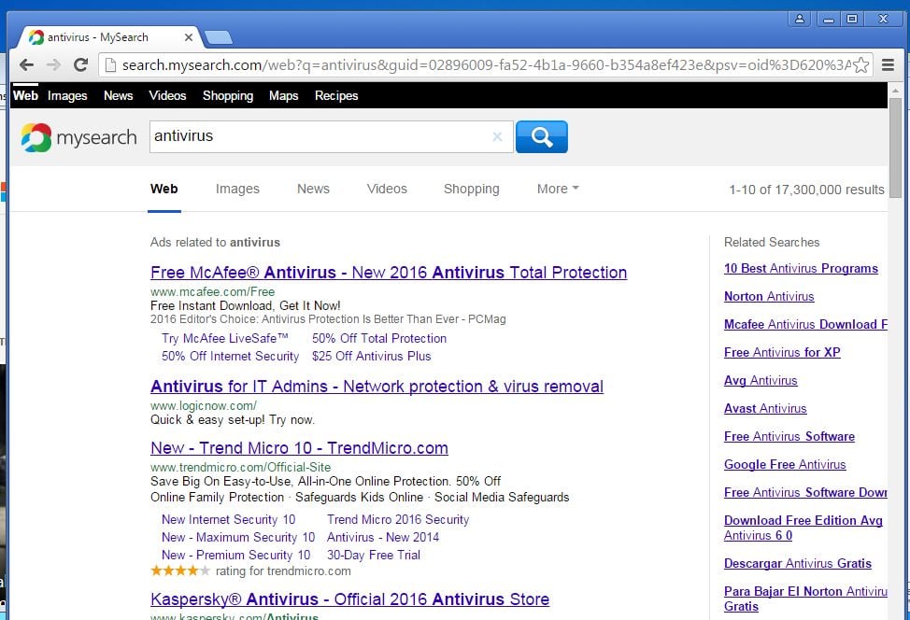910x620 pixels.
Task: Click www.trendmicro.com/Official-Site URL text
Action: click(240, 467)
